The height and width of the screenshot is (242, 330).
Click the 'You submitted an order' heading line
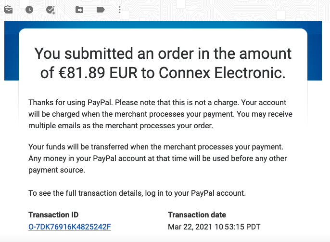tap(163, 54)
